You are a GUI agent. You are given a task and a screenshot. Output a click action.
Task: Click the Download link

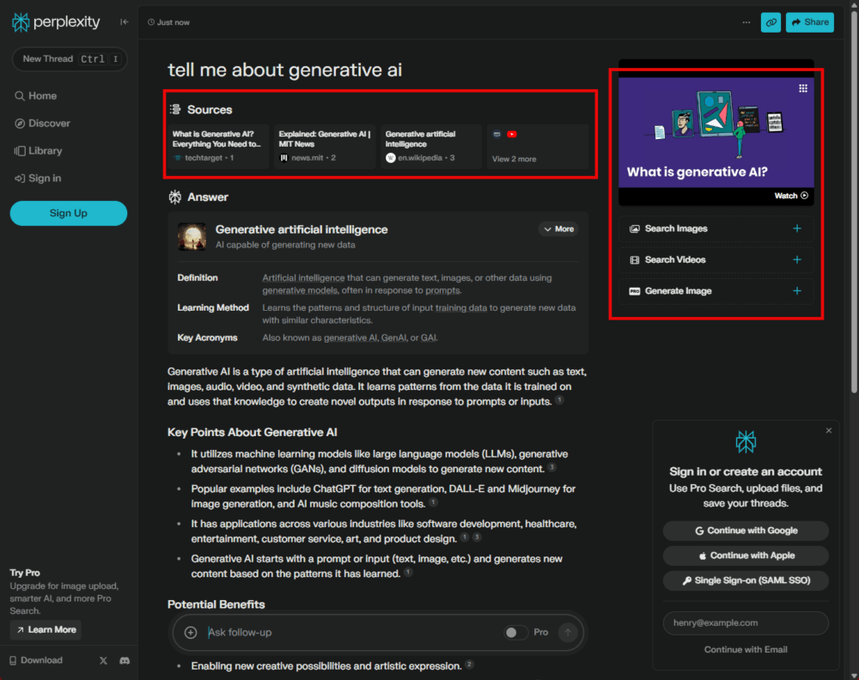(x=36, y=660)
